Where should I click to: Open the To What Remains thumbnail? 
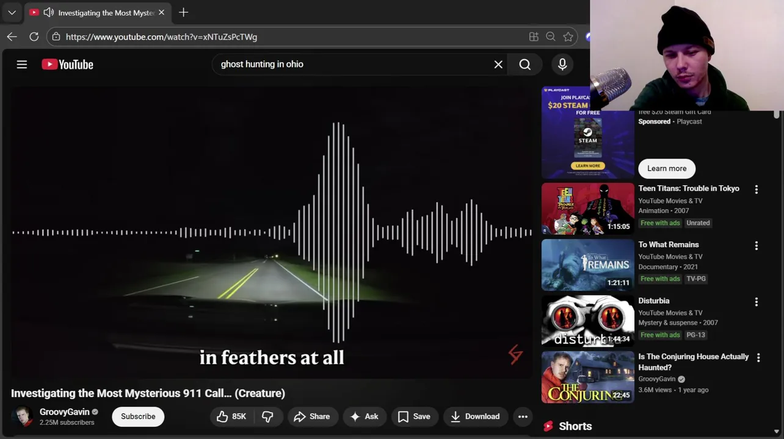click(587, 265)
